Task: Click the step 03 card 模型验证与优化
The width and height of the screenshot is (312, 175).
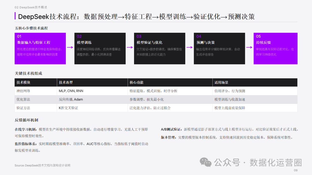Action: pos(159,49)
